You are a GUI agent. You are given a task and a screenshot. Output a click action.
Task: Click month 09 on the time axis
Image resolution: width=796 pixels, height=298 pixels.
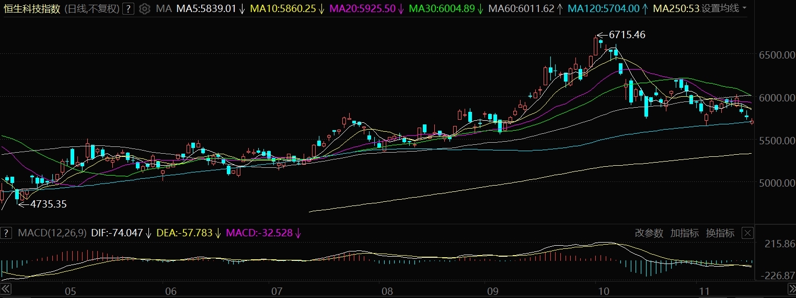point(492,291)
